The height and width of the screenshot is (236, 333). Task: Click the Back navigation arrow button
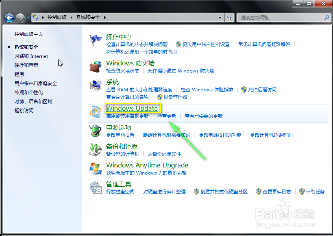pos(9,18)
